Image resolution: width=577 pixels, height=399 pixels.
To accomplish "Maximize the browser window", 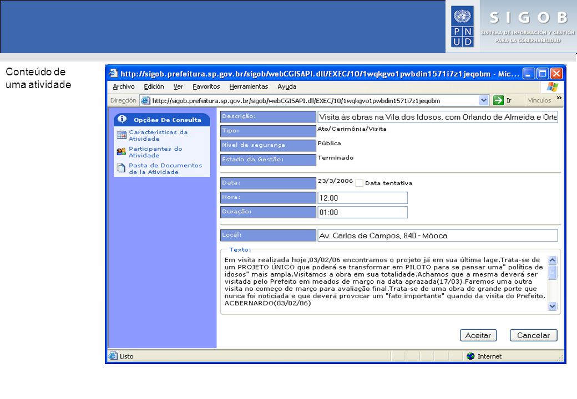I will [543, 74].
